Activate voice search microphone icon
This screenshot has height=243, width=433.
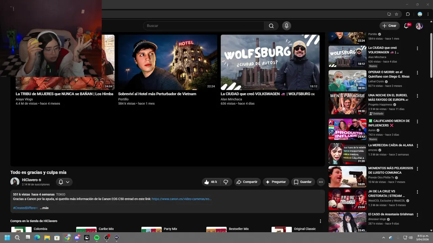click(287, 26)
